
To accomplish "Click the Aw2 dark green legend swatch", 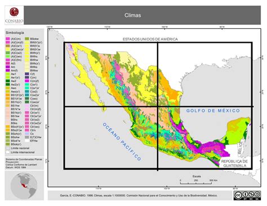I will point(8,81).
